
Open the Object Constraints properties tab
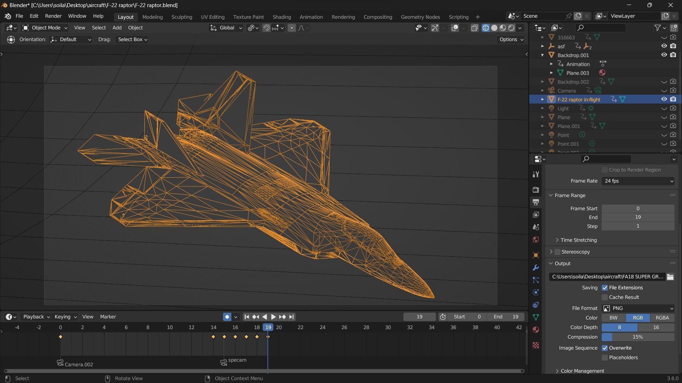[536, 305]
